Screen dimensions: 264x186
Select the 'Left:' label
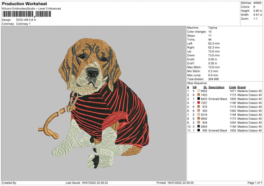190,43
